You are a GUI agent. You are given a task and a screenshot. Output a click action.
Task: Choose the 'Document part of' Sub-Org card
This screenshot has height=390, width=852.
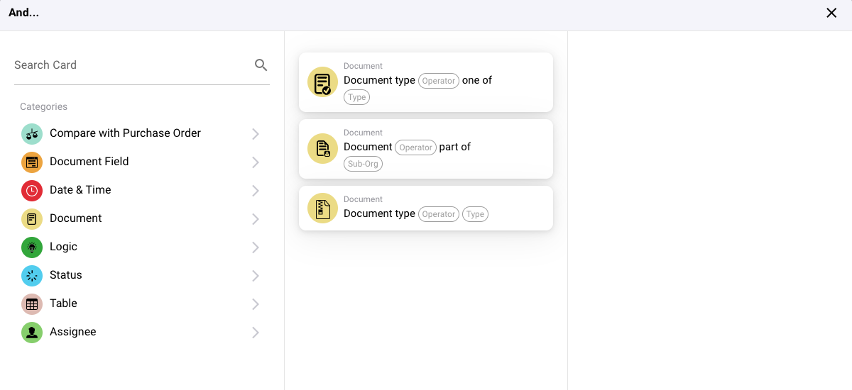click(426, 148)
